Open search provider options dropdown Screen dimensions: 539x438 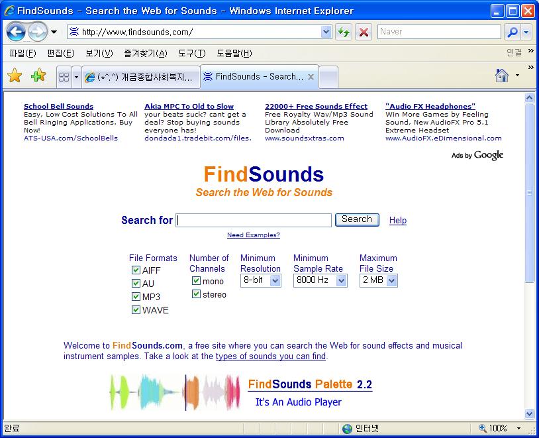tap(526, 32)
